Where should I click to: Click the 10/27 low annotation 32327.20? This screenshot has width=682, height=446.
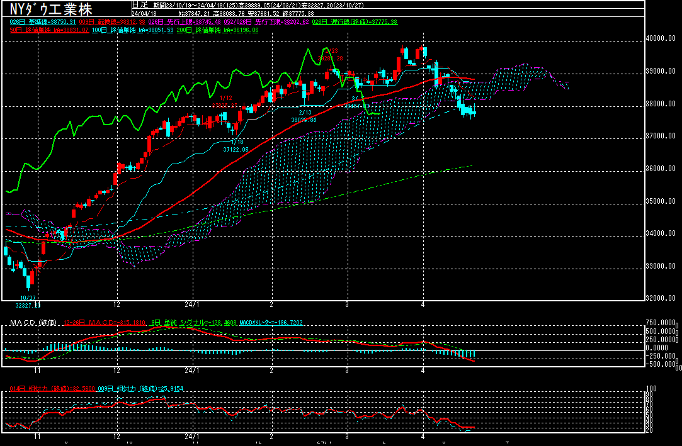[28, 302]
